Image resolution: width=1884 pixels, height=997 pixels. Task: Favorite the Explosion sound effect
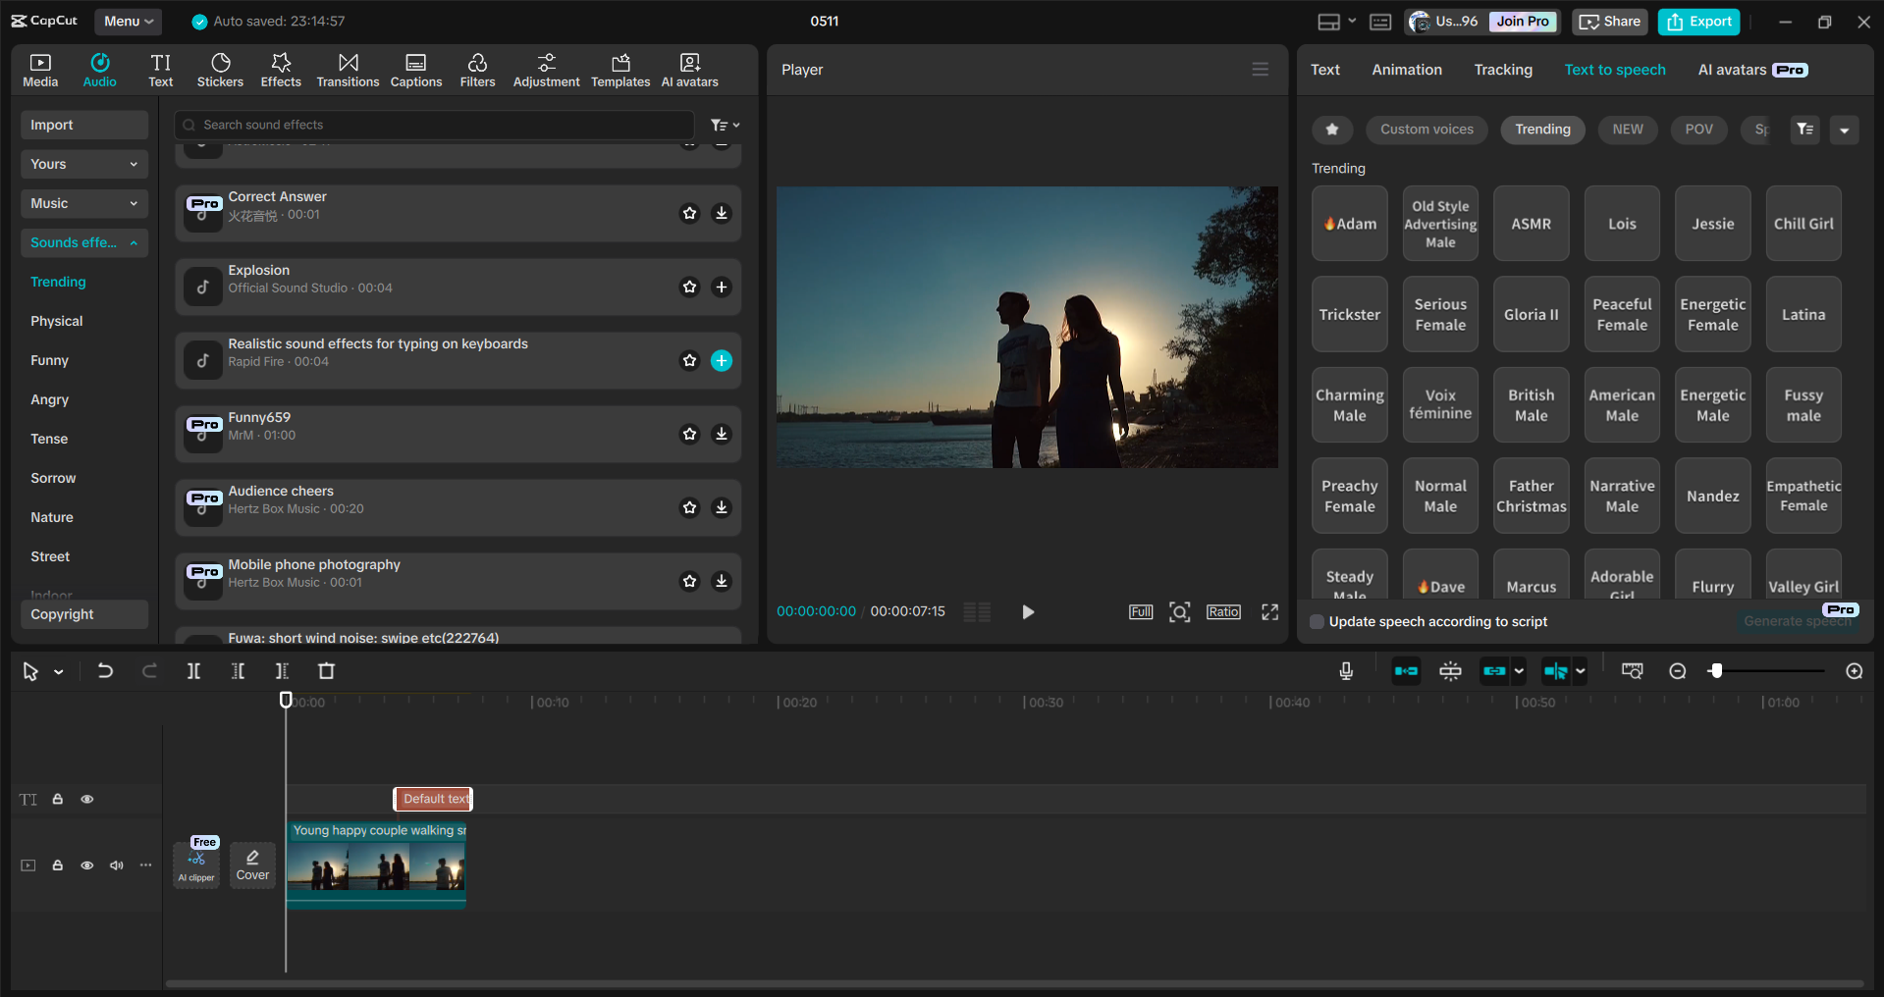coord(690,288)
